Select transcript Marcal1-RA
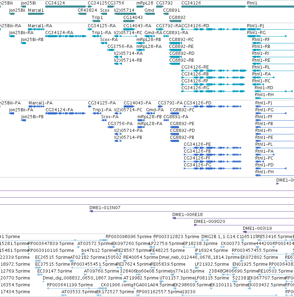Image resolution: width=294 pixels, height=297 pixels. 40,26
